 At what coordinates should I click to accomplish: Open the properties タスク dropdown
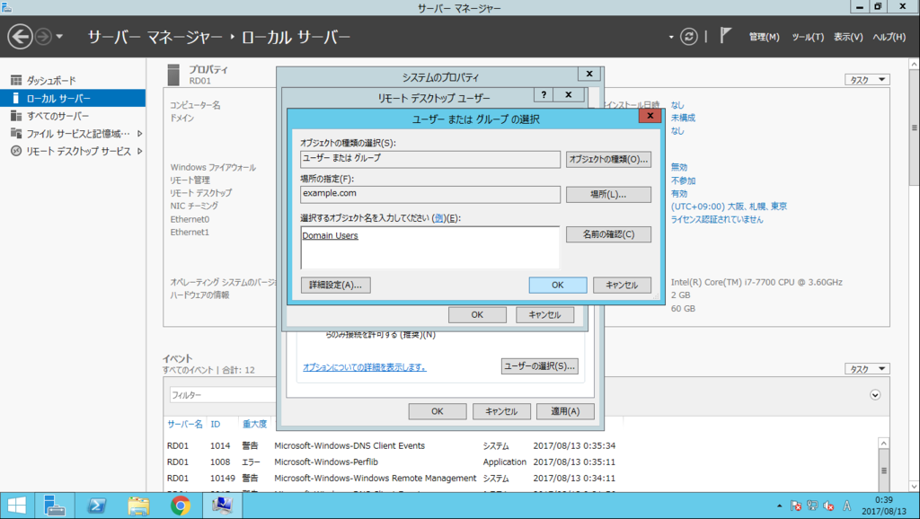867,80
